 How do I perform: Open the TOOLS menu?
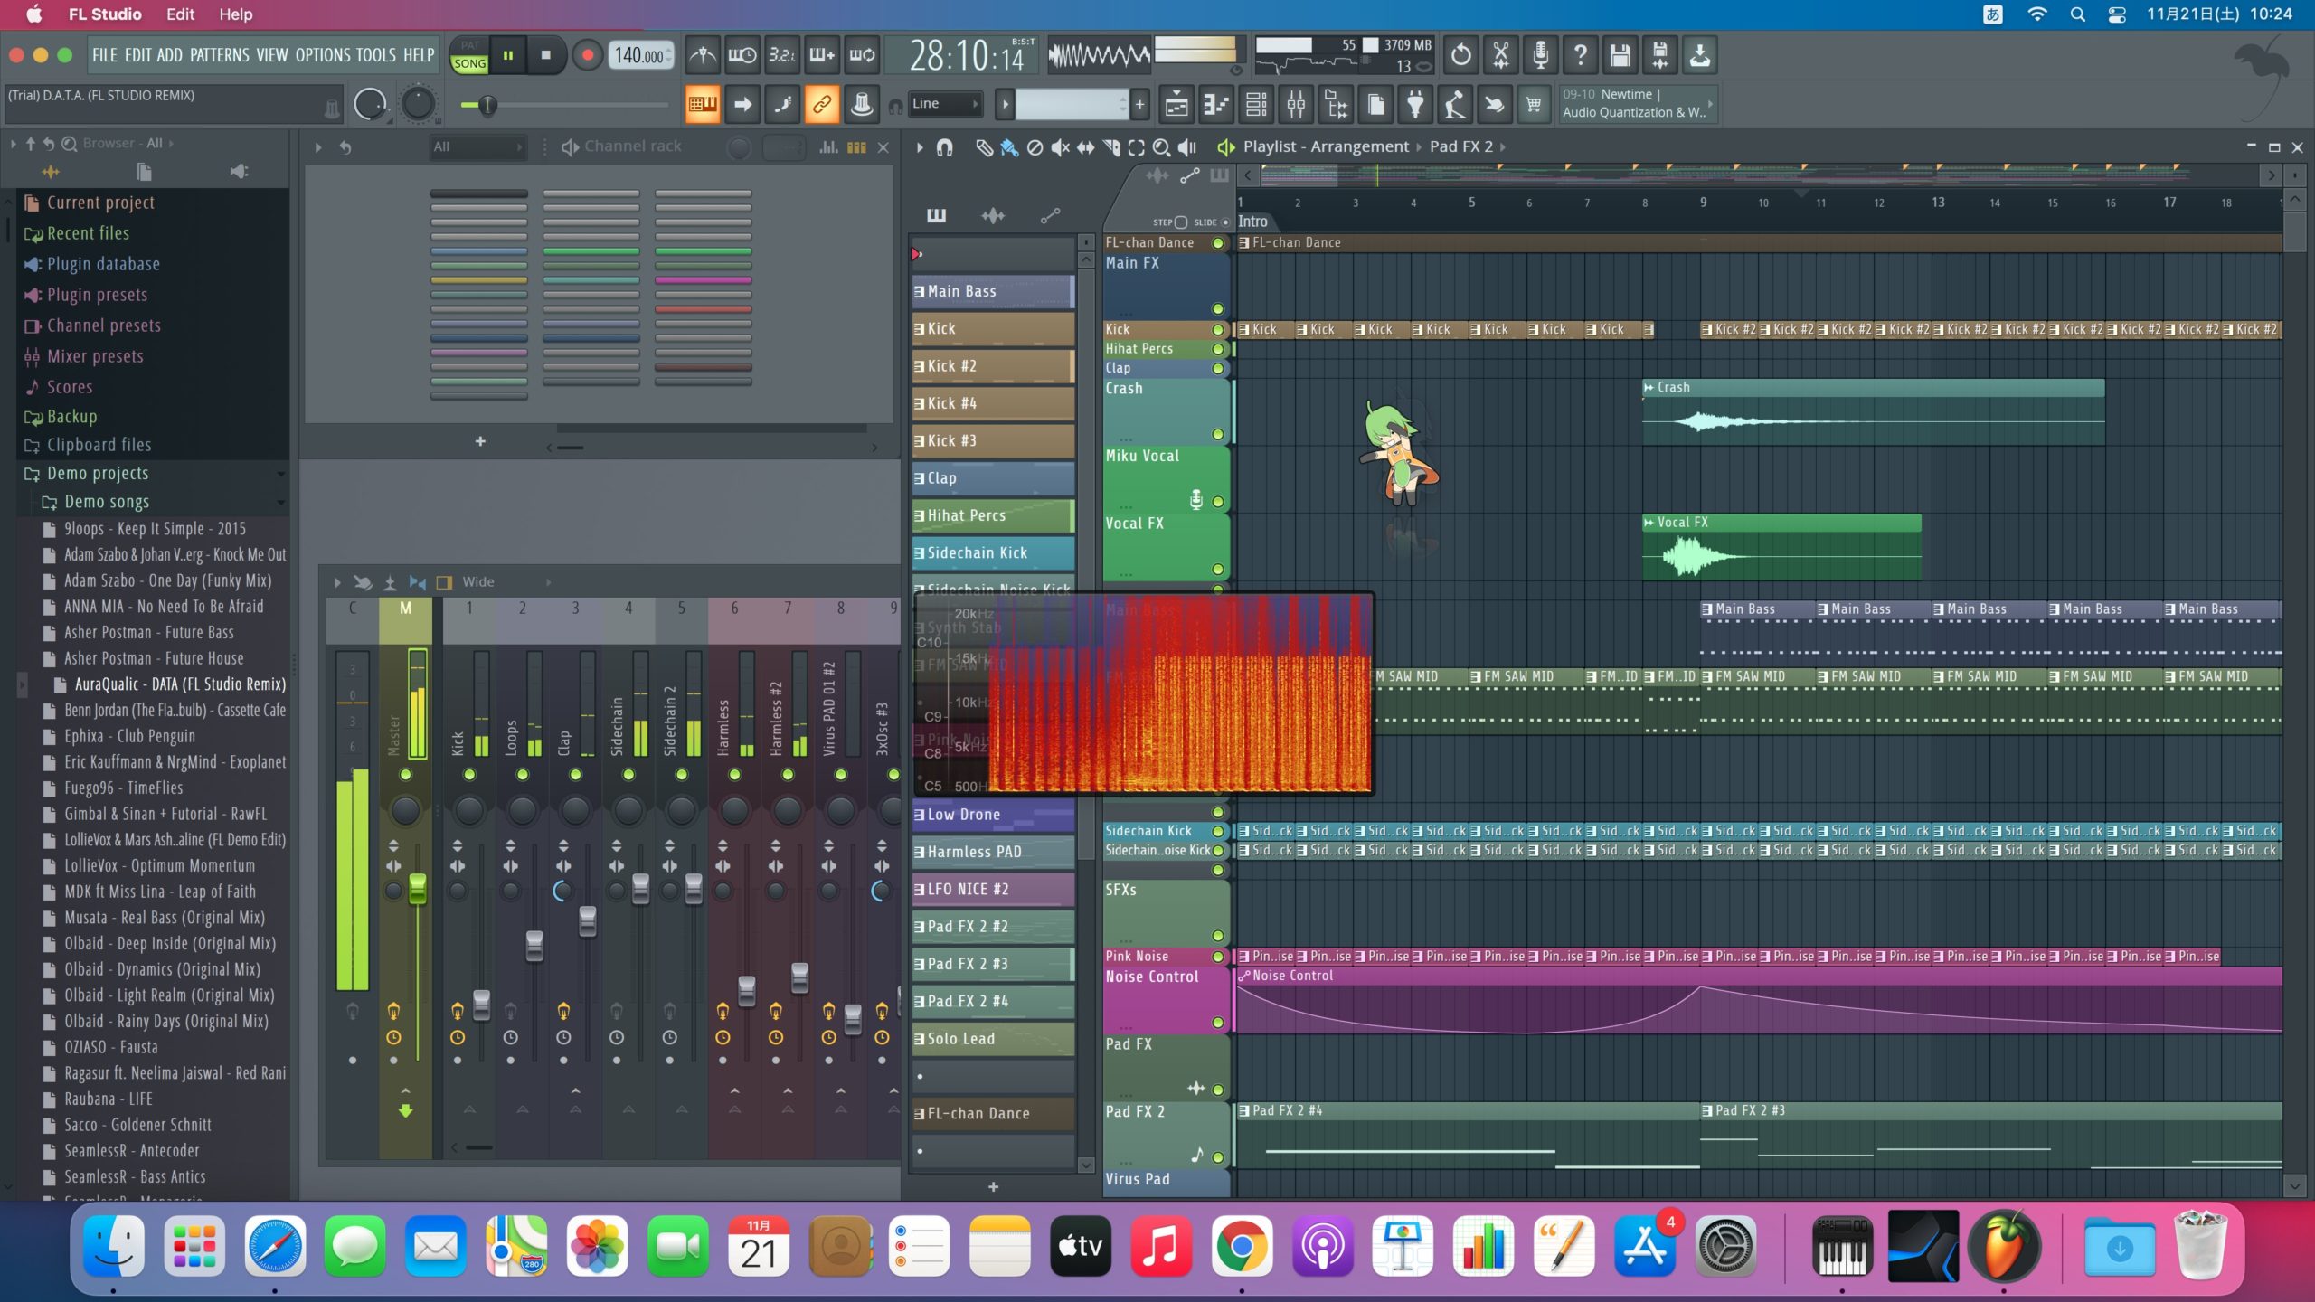coord(375,55)
